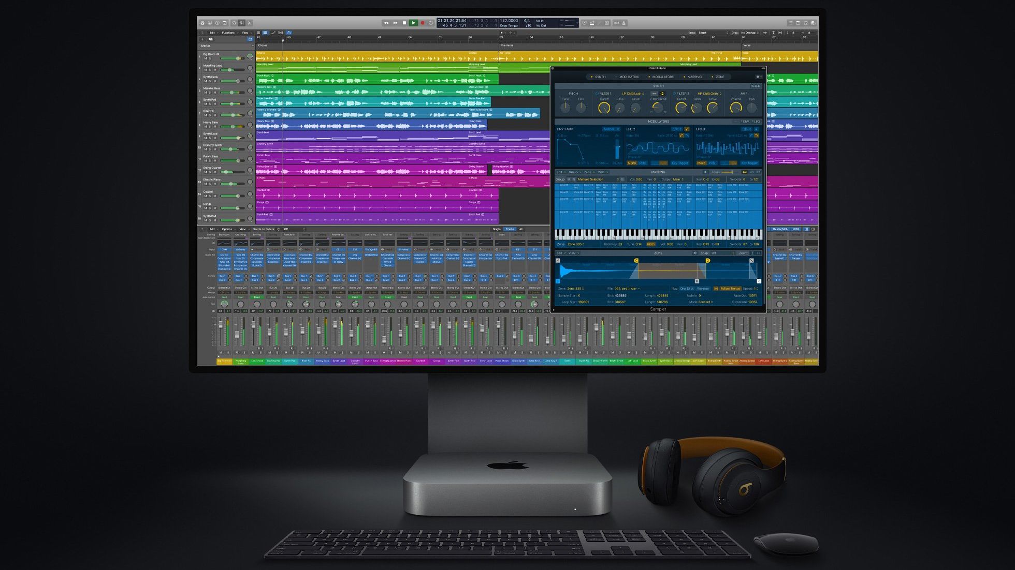This screenshot has width=1015, height=570.
Task: Click the Reverse playback button
Action: coord(703,289)
